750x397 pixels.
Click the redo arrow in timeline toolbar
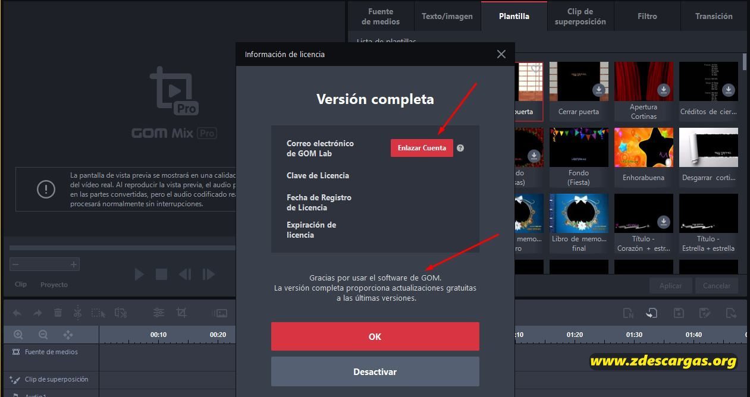pos(37,313)
